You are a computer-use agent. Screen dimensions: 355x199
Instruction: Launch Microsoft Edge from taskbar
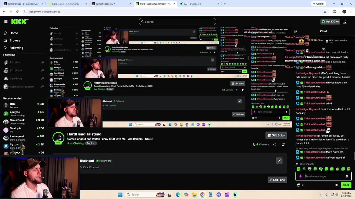178,195
